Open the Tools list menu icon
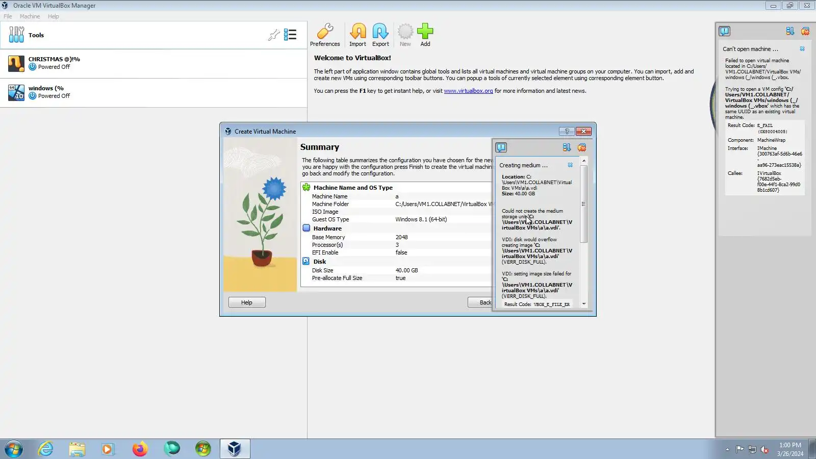The width and height of the screenshot is (816, 459). coord(290,35)
